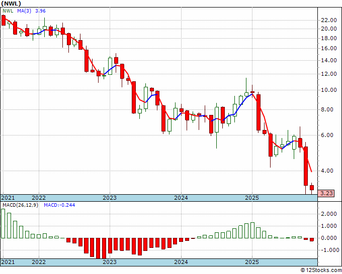This screenshot has width=342, height=274.
Task: Click the 10.00 price axis label
Action: [x=329, y=90]
